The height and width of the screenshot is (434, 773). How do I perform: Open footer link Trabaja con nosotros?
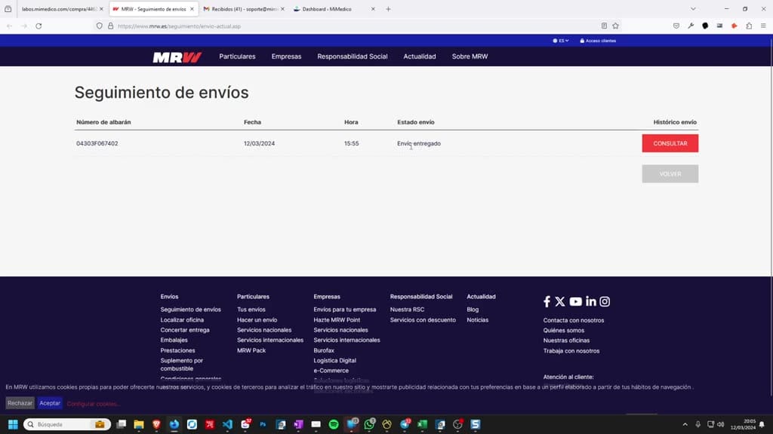571,351
